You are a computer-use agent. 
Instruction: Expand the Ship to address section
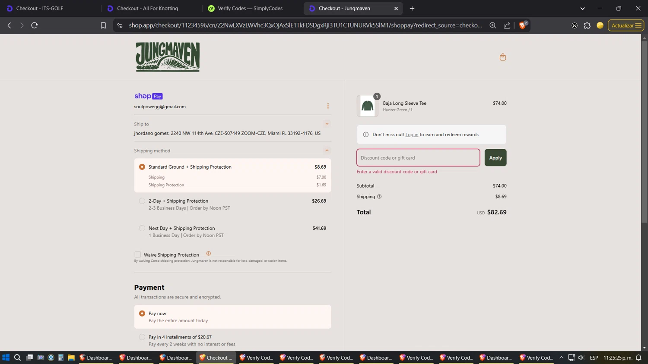coord(327,124)
